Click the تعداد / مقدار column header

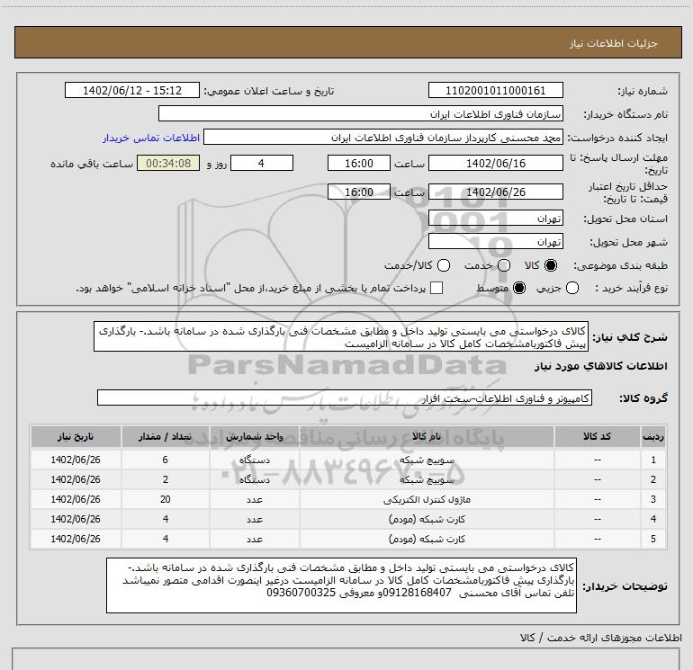coord(166,437)
